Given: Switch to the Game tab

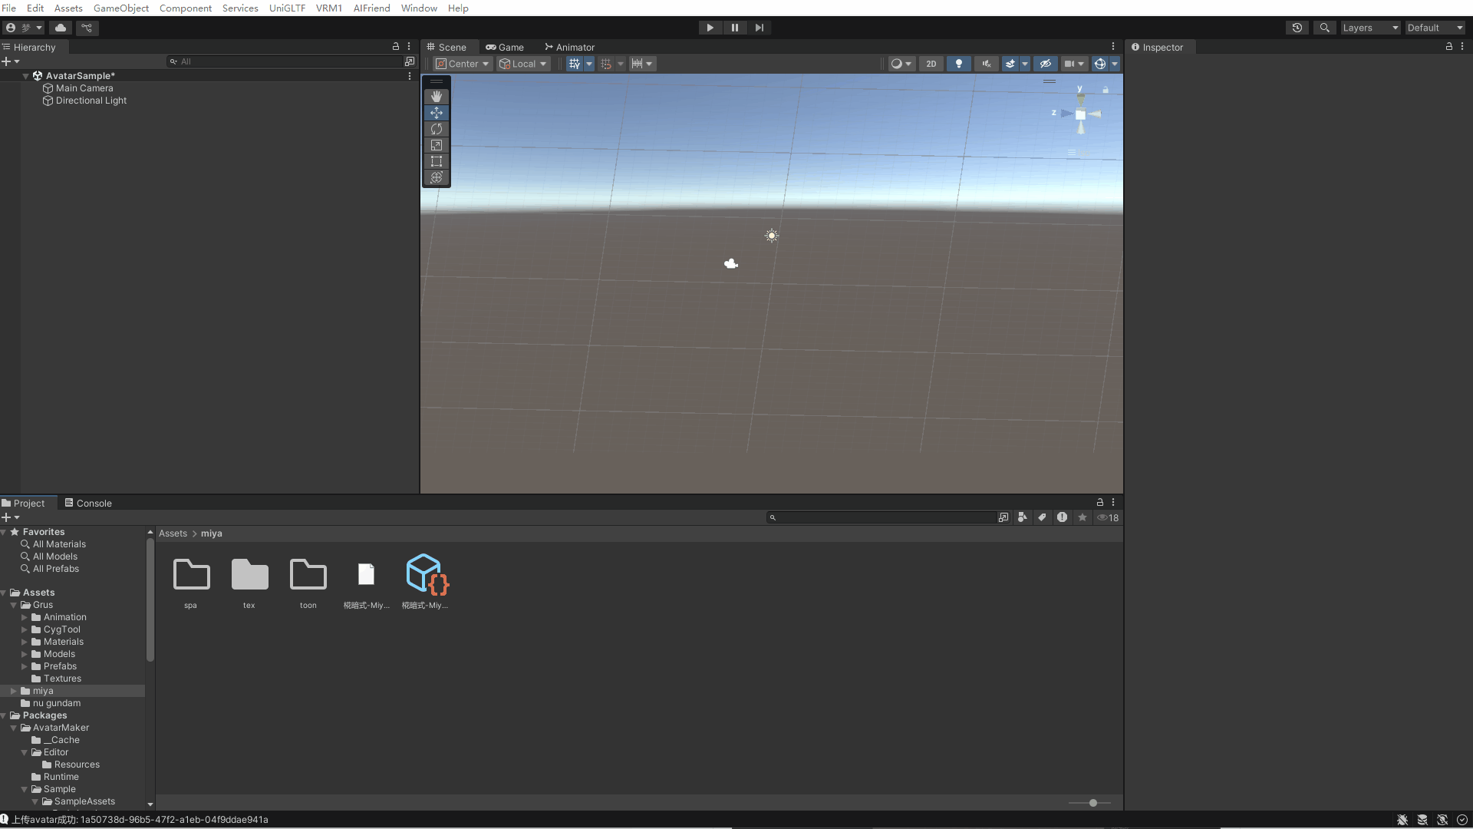Looking at the screenshot, I should [505, 47].
